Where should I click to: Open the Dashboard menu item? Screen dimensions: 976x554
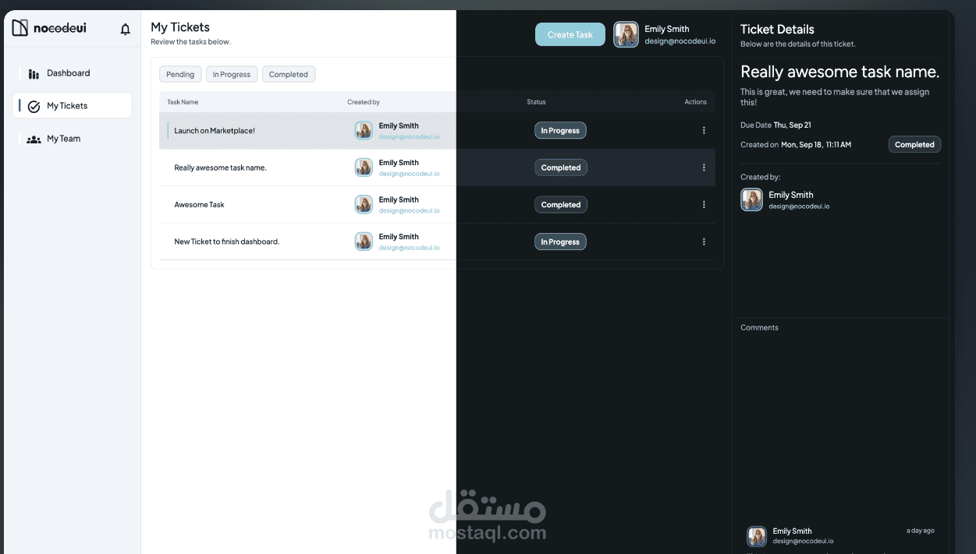tap(72, 73)
